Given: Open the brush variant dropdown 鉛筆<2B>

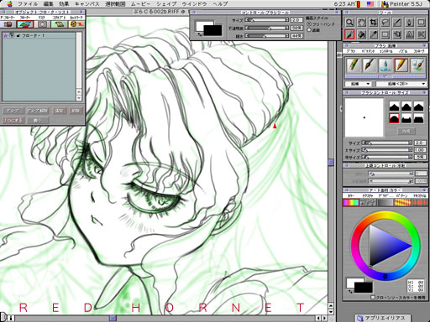Looking at the screenshot, I should point(401,84).
